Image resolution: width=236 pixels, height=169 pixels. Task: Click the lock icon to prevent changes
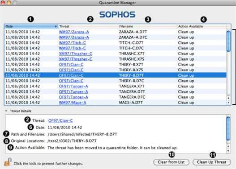point(8,162)
